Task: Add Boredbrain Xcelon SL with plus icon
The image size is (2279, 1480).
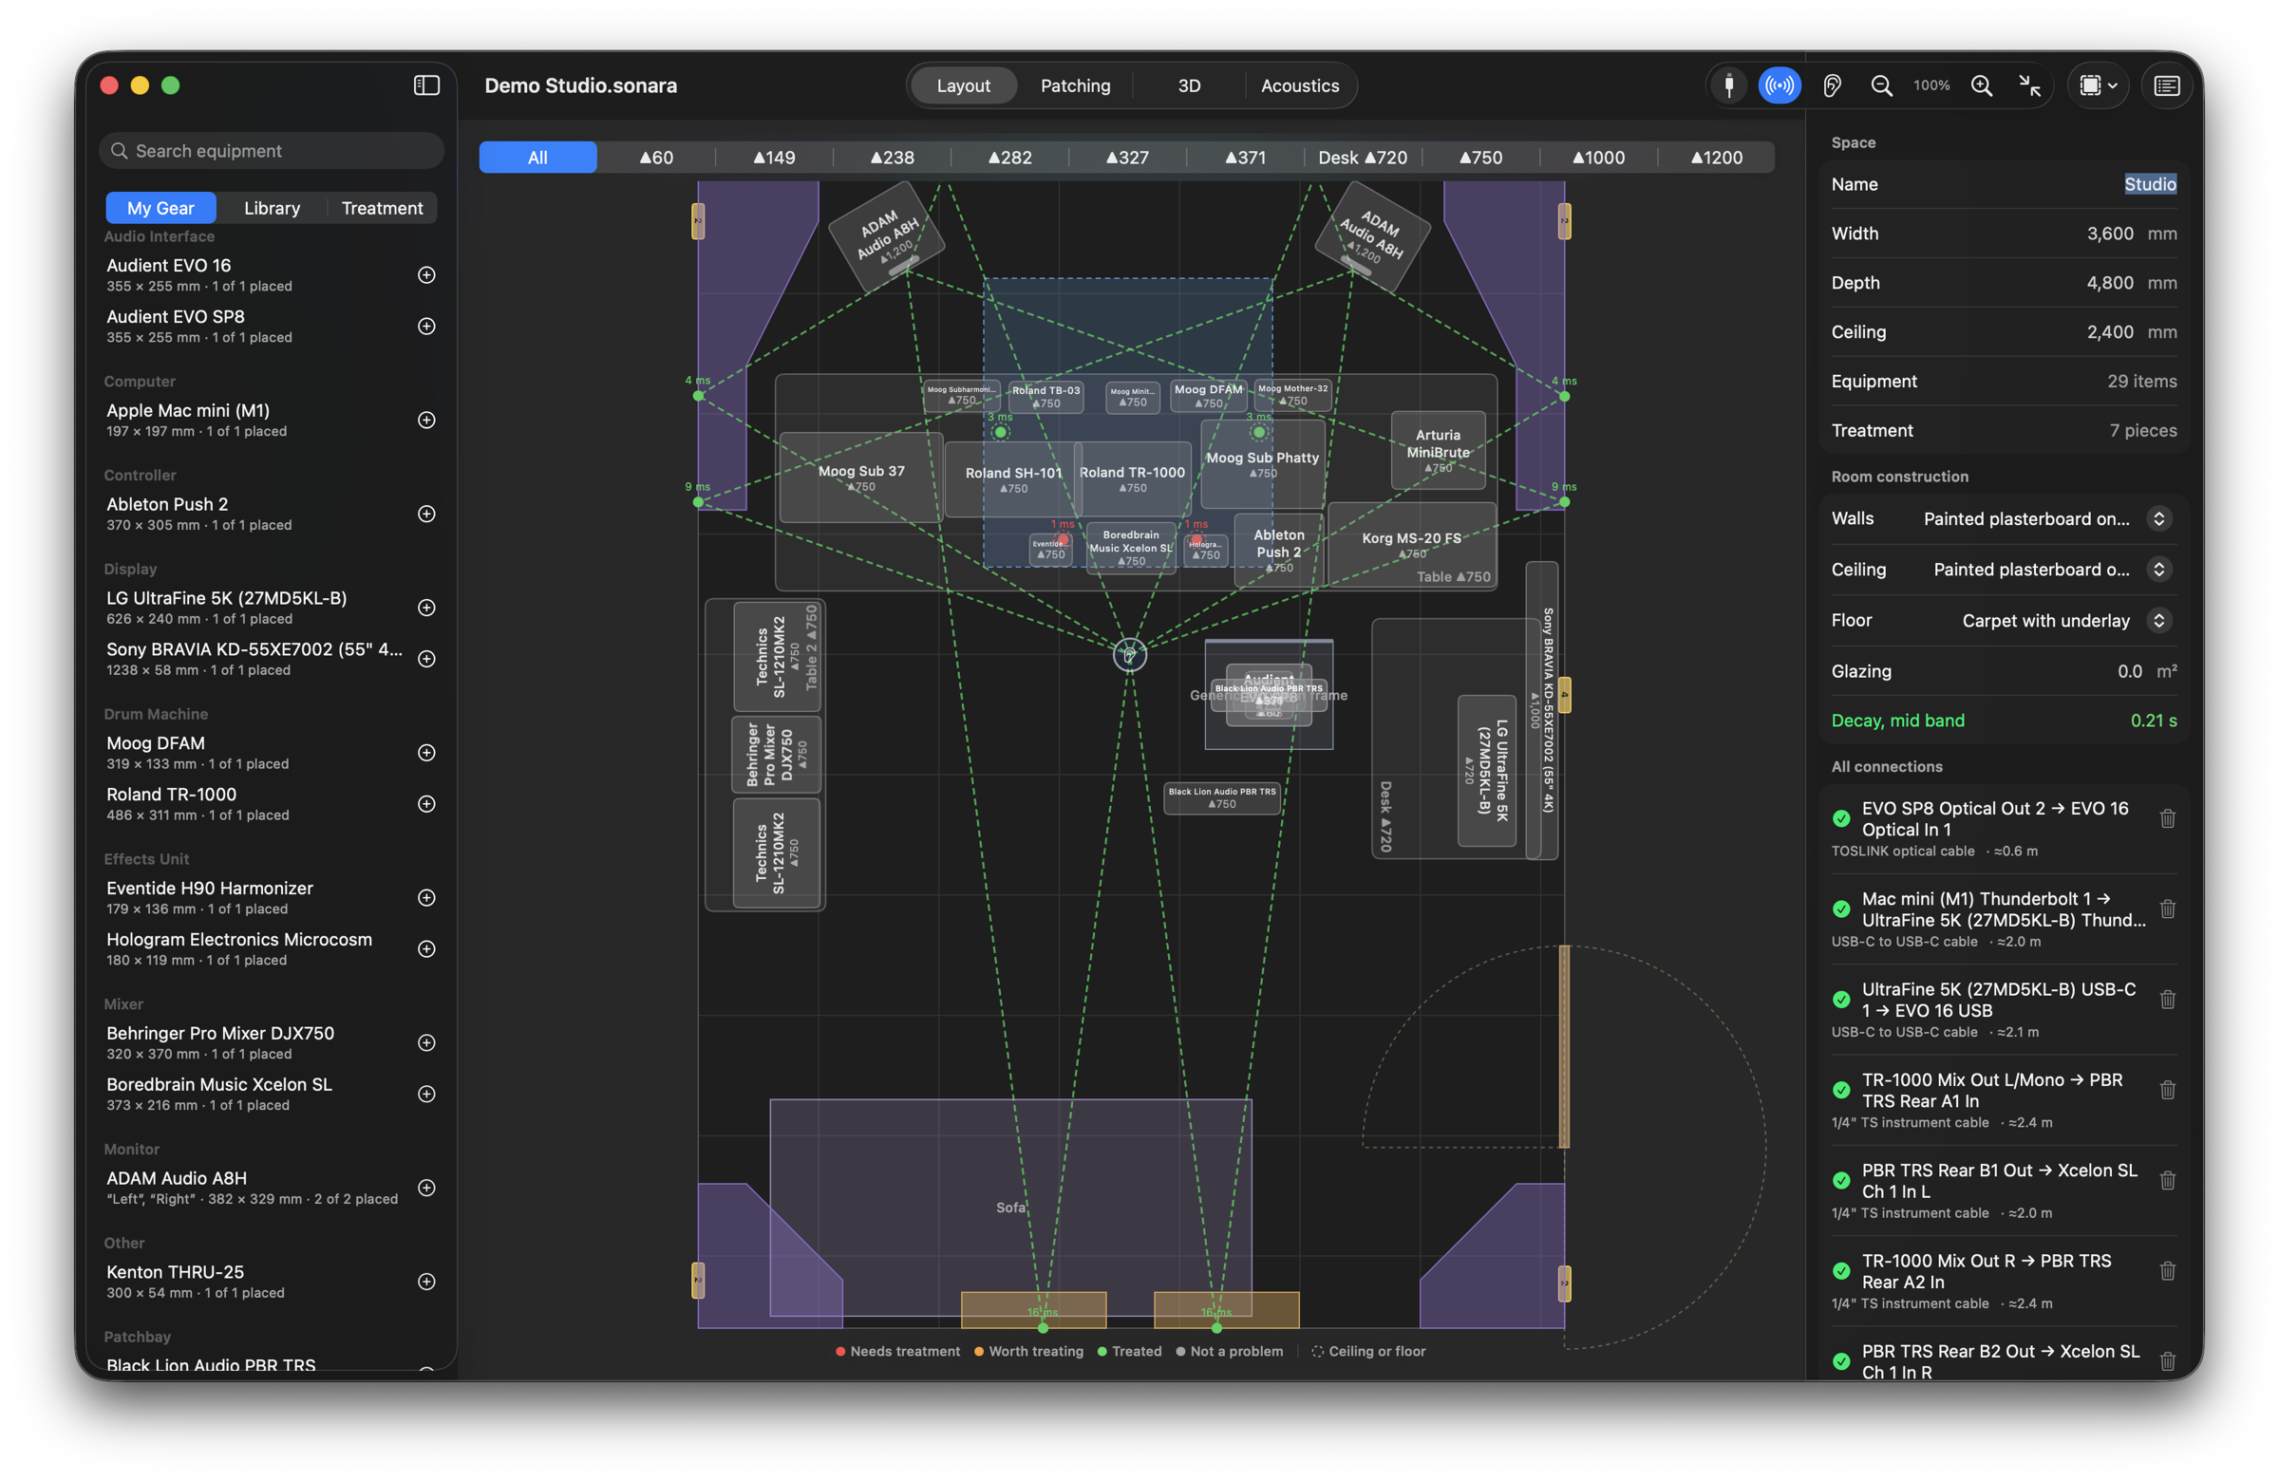Action: pyautogui.click(x=426, y=1094)
